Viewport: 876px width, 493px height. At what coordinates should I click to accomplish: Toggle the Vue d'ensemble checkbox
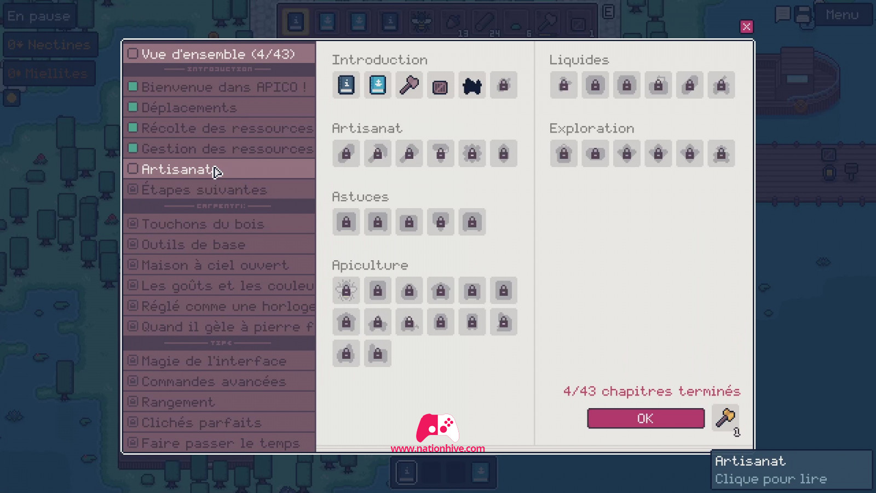tap(132, 54)
